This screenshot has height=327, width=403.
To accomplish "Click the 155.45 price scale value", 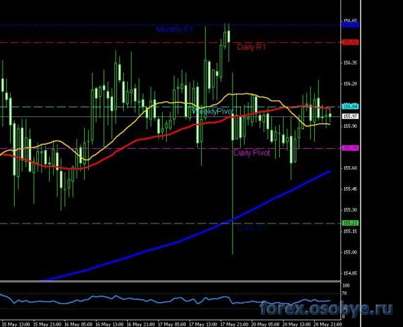I will (350, 189).
